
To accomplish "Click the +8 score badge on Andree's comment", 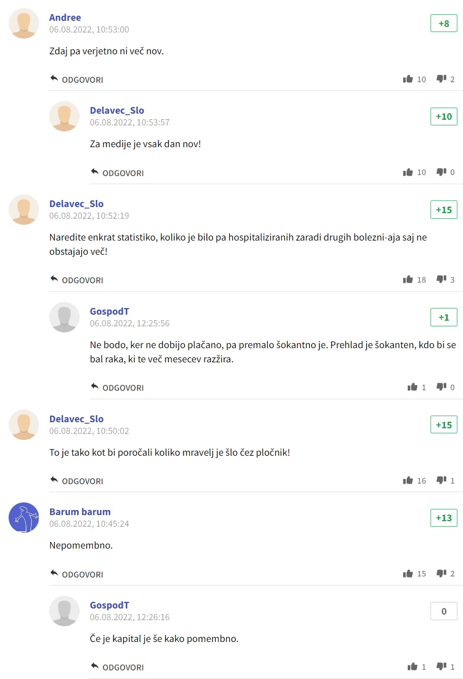I will 444,23.
